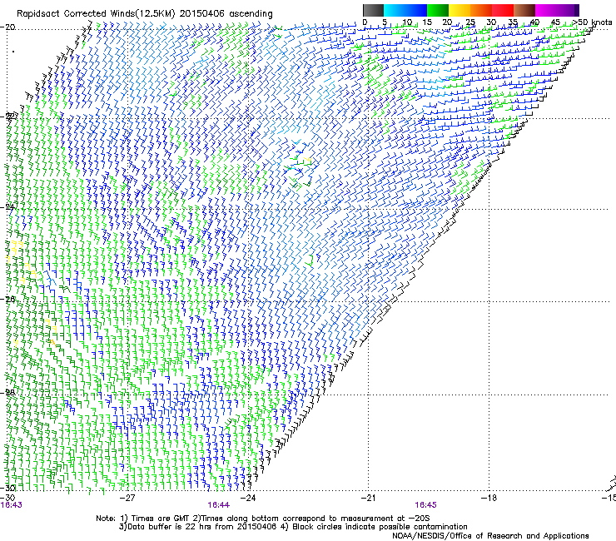Click the time label '16:43'
616x541 pixels.
pos(12,505)
